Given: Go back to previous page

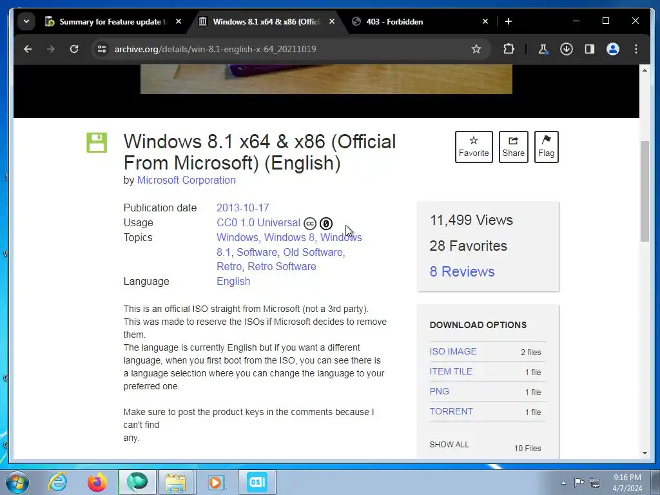Looking at the screenshot, I should 28,49.
